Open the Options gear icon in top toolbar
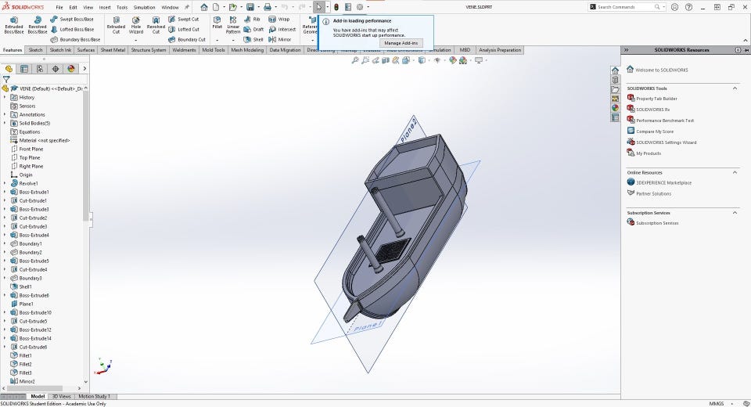751x407 pixels. (359, 7)
